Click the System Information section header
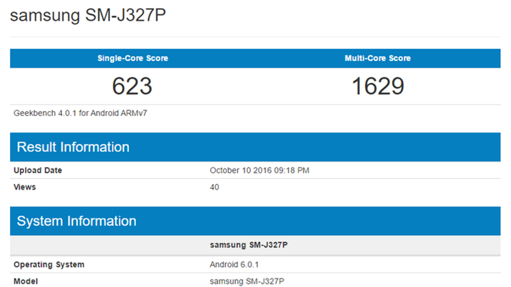 tap(255, 221)
